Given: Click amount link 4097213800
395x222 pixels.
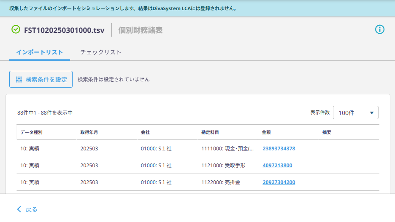Looking at the screenshot, I should [x=277, y=166].
